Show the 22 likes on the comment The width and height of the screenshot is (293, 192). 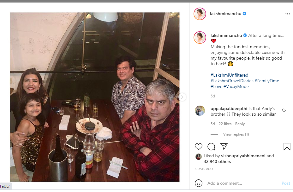click(225, 124)
